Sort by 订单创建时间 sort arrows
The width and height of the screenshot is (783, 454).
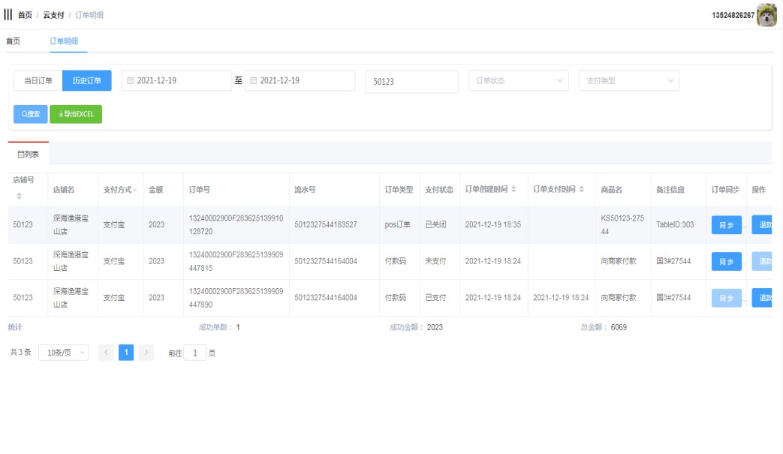[513, 190]
